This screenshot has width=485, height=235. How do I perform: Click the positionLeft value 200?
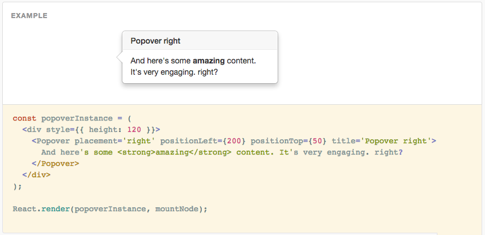[234, 141]
